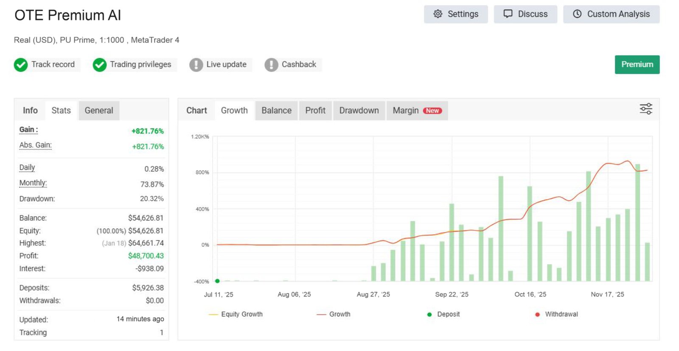
Task: Click the Custom Analysis clock icon
Action: (x=577, y=14)
